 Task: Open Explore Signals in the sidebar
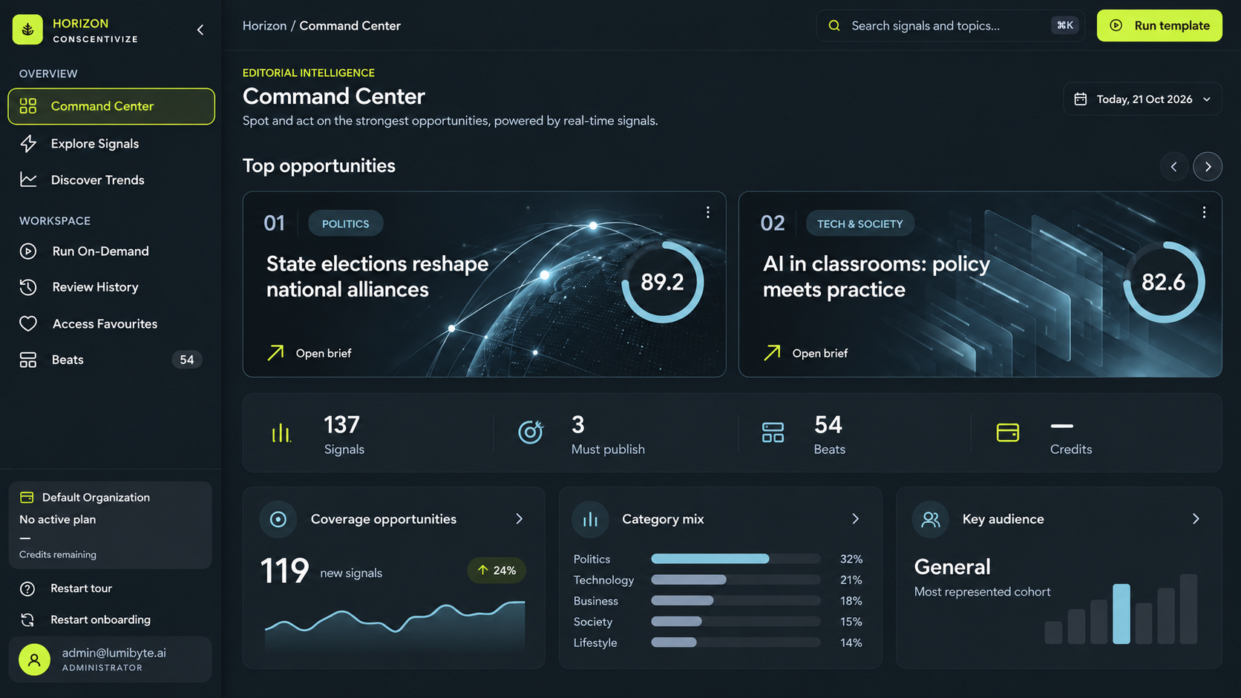tap(111, 144)
